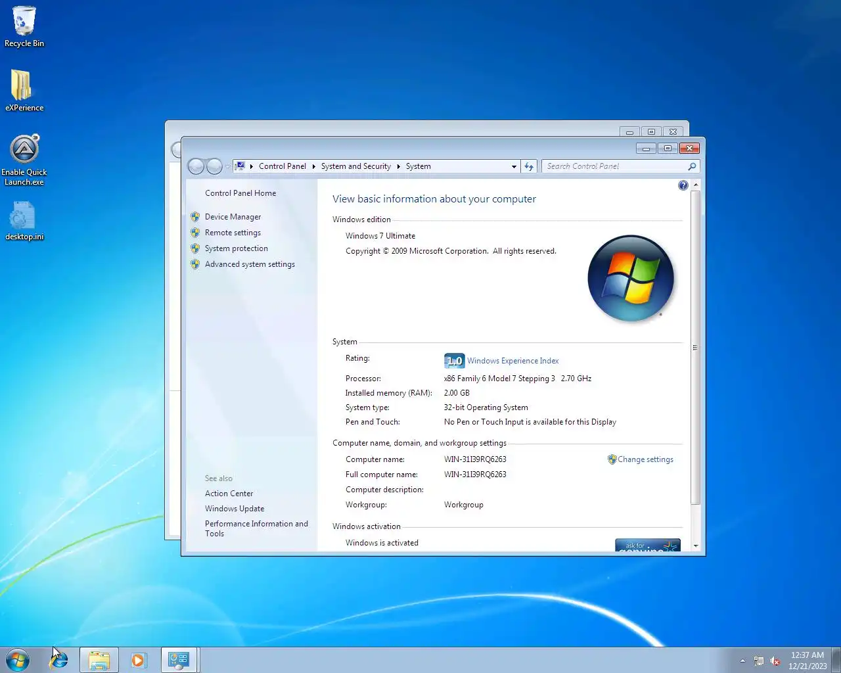
Task: Click the shield icon beside Change settings
Action: coord(612,459)
